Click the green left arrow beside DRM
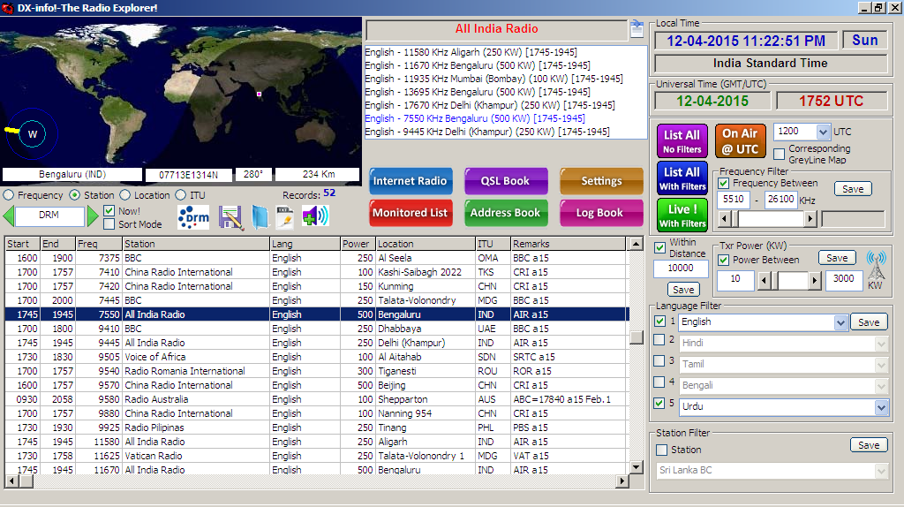The width and height of the screenshot is (904, 507). pos(9,216)
